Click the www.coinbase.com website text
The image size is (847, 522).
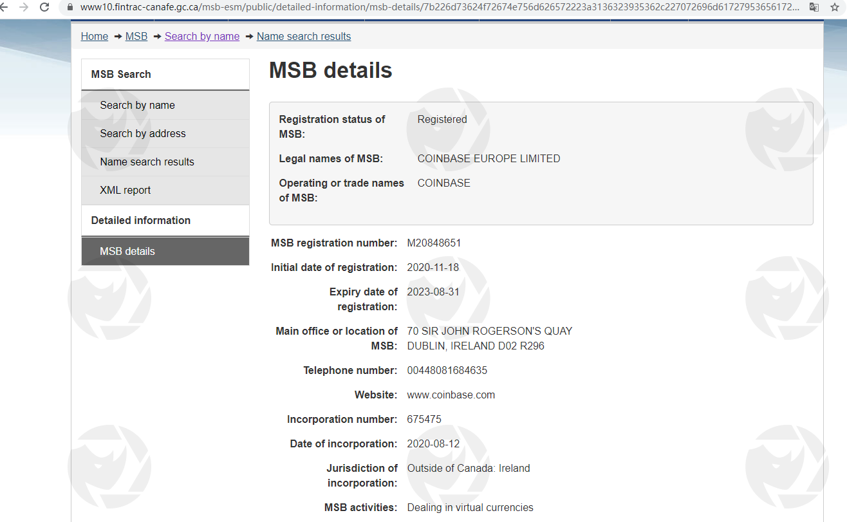451,395
